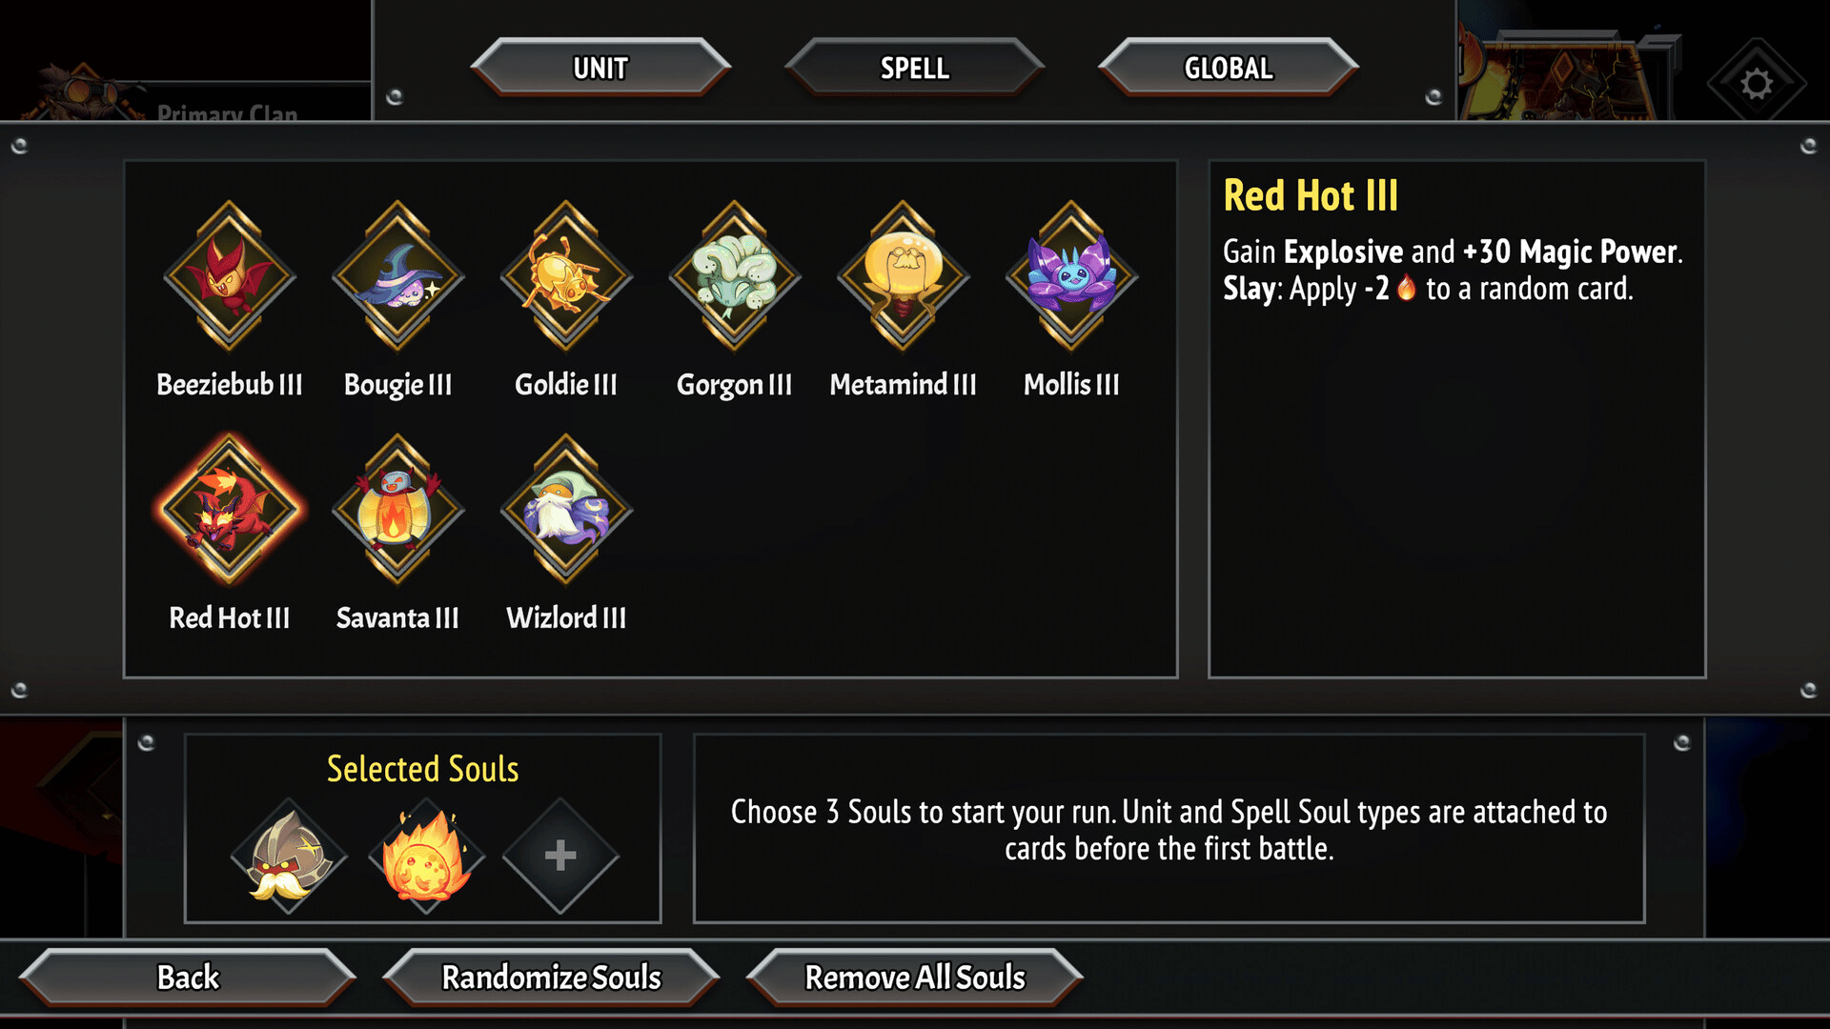Select the Red Hot III soul
This screenshot has width=1830, height=1029.
tap(230, 510)
